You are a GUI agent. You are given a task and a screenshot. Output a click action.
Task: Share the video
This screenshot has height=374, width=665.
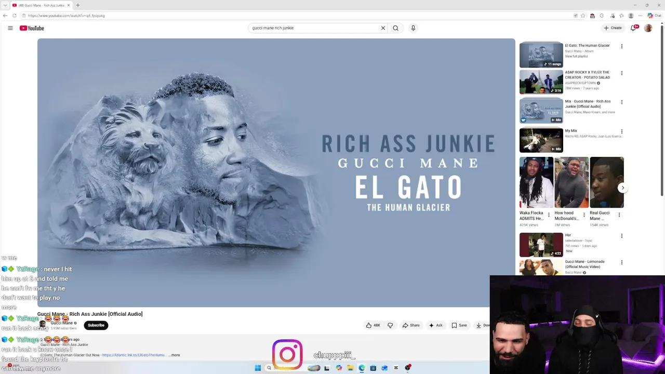pyautogui.click(x=411, y=325)
